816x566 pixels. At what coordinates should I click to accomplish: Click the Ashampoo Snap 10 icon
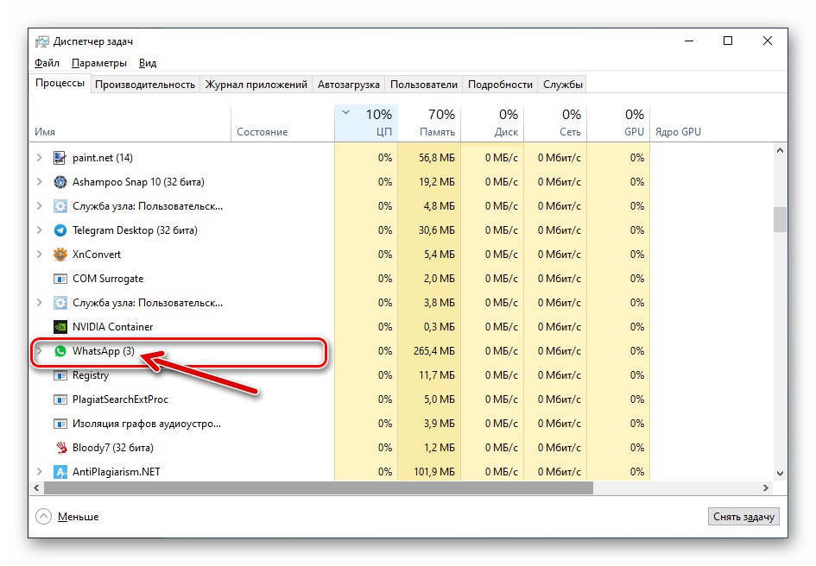[x=59, y=182]
